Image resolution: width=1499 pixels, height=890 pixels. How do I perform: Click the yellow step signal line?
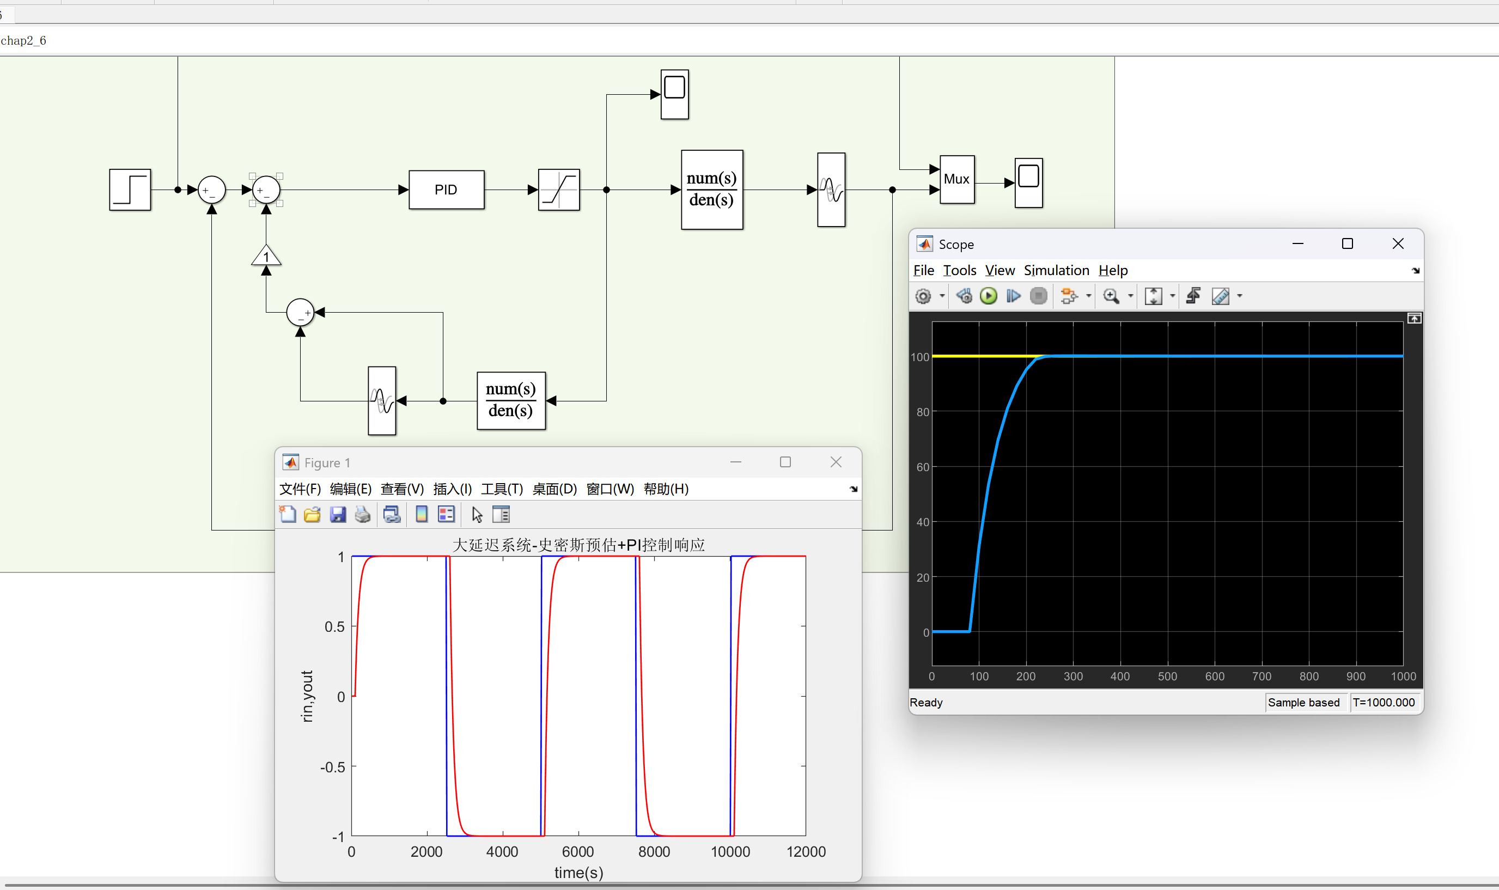point(983,356)
